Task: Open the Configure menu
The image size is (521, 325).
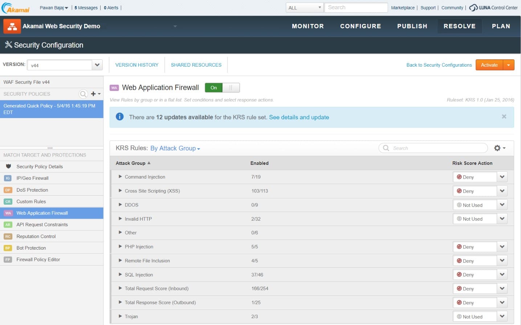Action: coord(360,26)
